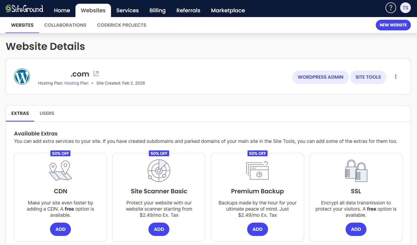Open the help question mark icon
Image resolution: width=417 pixels, height=245 pixels.
(x=391, y=8)
